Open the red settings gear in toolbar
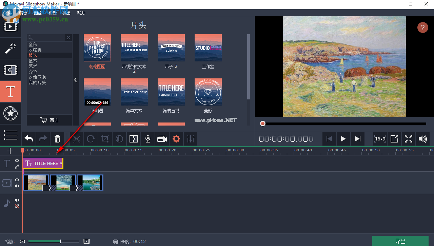This screenshot has height=246, width=434. [176, 139]
